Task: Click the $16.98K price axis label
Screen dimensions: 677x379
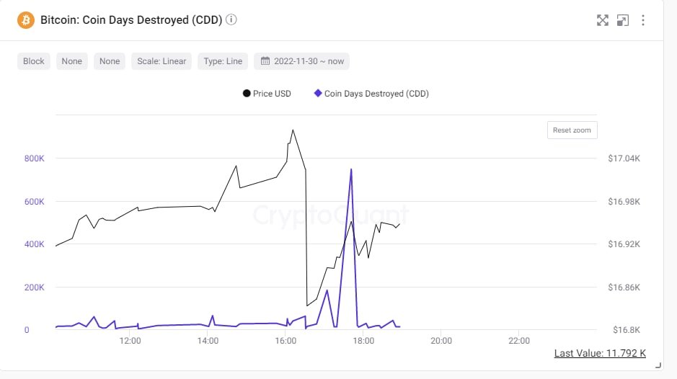Action: click(624, 202)
